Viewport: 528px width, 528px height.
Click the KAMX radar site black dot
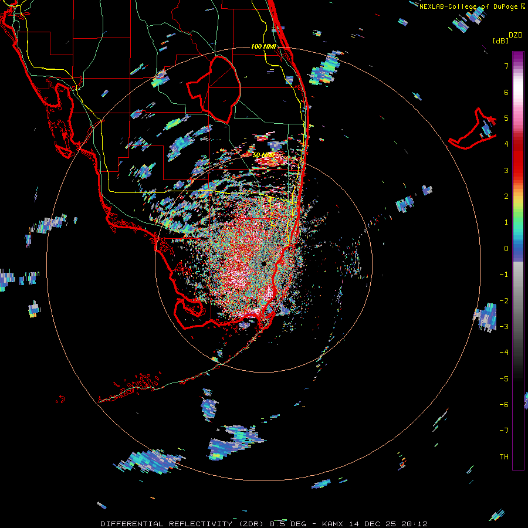point(263,263)
